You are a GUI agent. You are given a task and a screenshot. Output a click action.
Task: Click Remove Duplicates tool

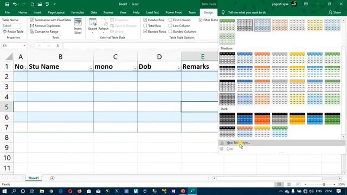click(x=45, y=26)
